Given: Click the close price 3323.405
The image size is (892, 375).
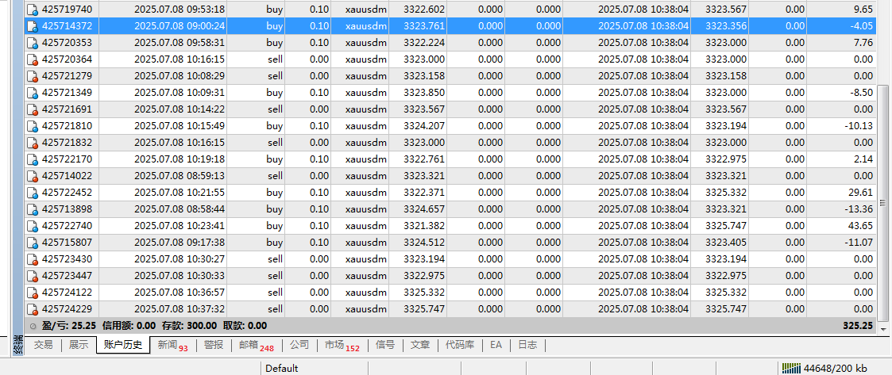Looking at the screenshot, I should (726, 242).
